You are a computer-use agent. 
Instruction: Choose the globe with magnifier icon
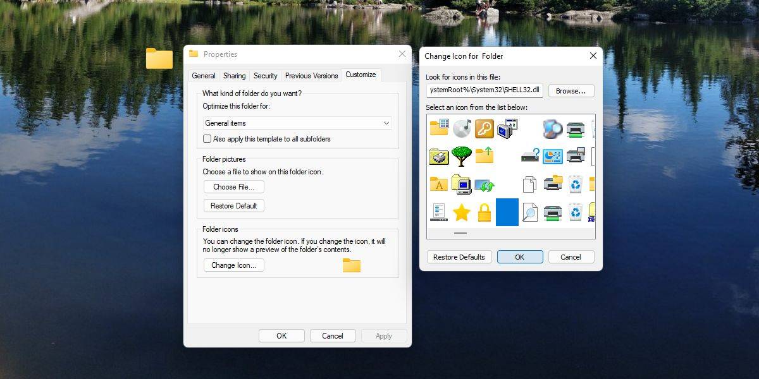(553, 128)
